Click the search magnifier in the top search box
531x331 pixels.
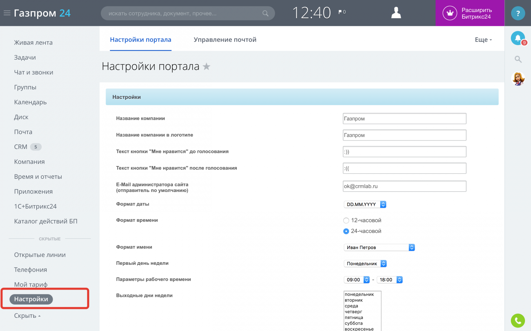coord(265,13)
